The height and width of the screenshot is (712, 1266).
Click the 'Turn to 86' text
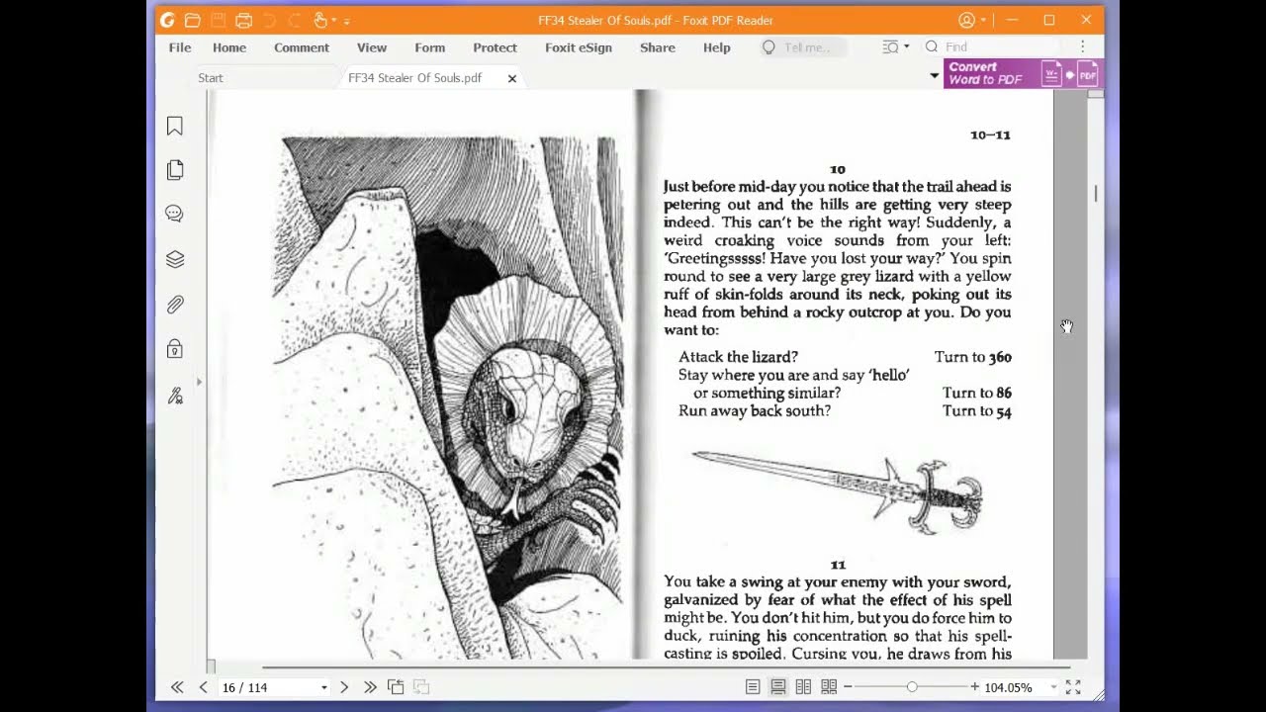977,393
